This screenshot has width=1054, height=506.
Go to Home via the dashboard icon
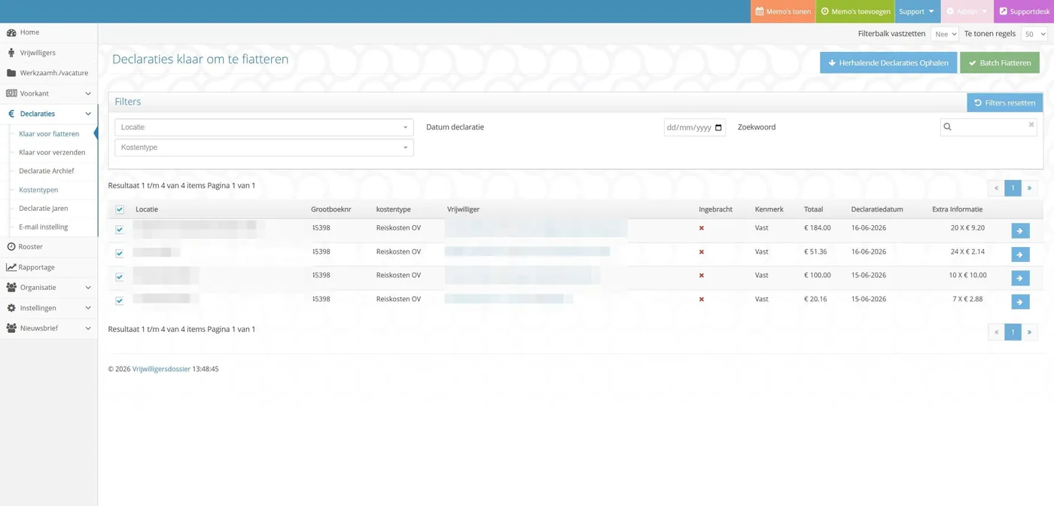(11, 32)
